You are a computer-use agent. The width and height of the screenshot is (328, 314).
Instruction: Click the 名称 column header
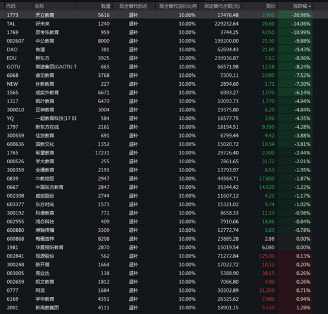(x=39, y=7)
